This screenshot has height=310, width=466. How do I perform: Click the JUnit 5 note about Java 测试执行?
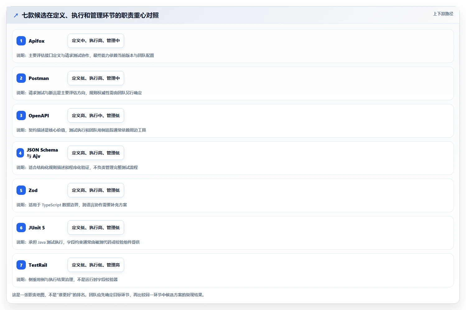(x=78, y=242)
